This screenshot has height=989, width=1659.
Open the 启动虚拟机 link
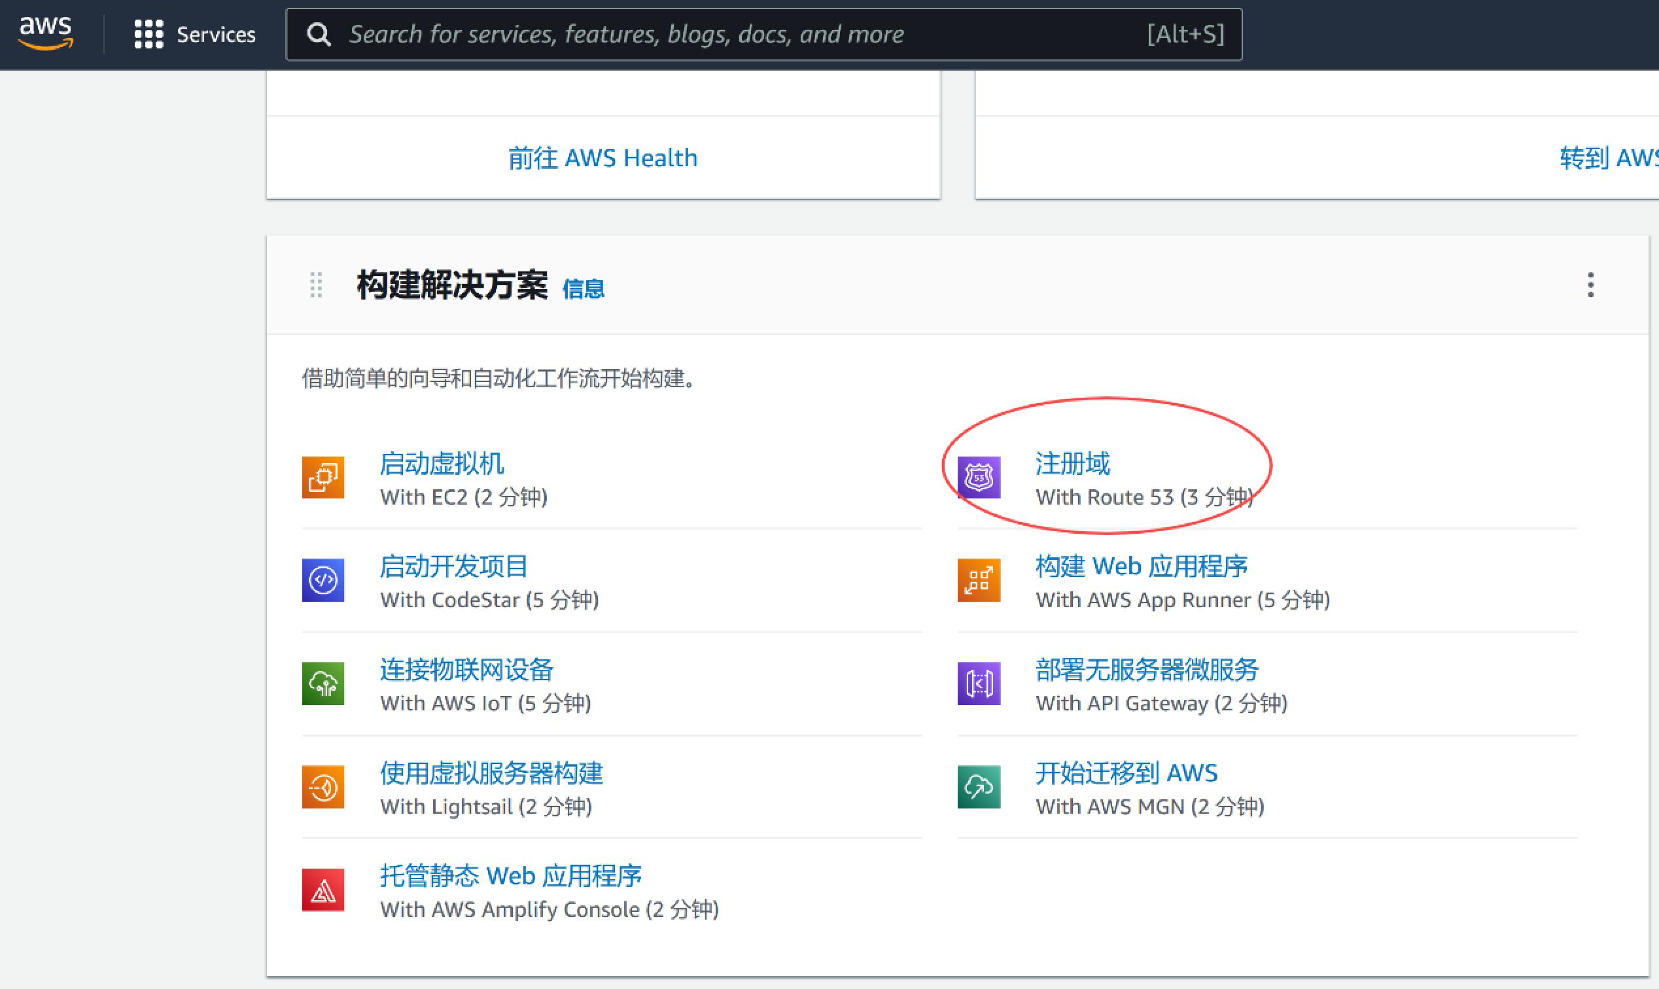pyautogui.click(x=442, y=463)
